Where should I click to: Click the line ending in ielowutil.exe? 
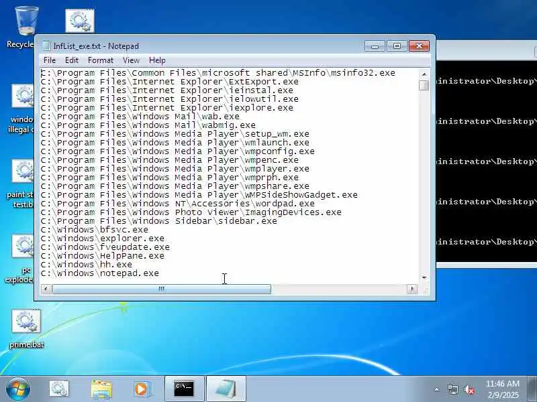click(x=170, y=99)
